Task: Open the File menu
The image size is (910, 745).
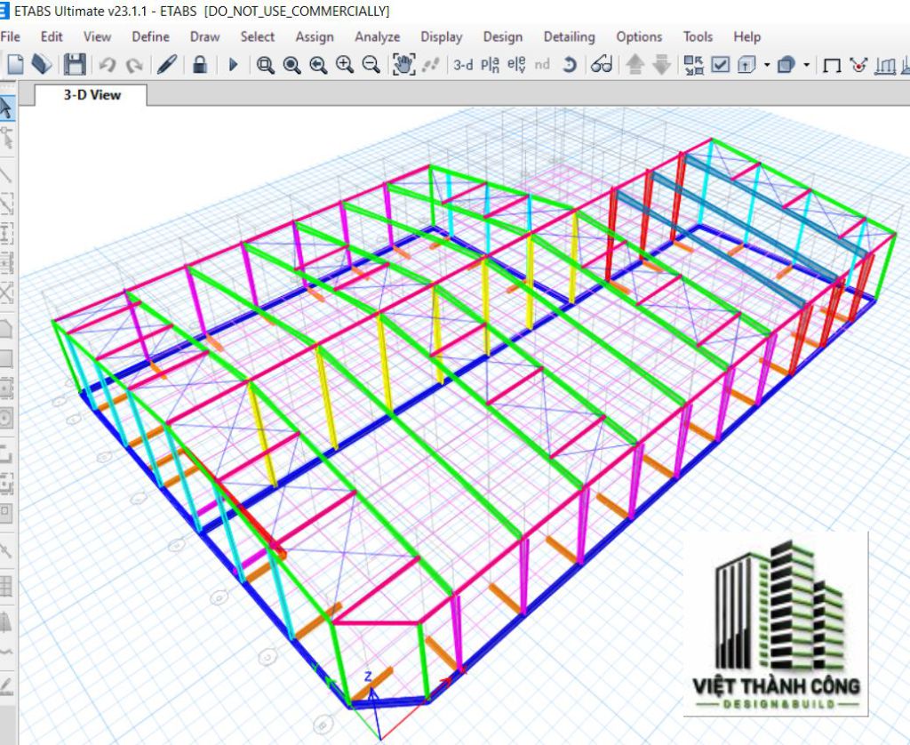Action: (x=11, y=36)
